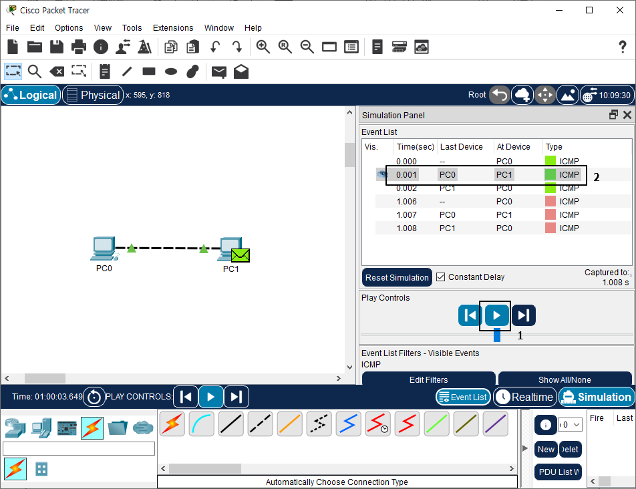
Task: Activate the Delete tool
Action: click(57, 72)
